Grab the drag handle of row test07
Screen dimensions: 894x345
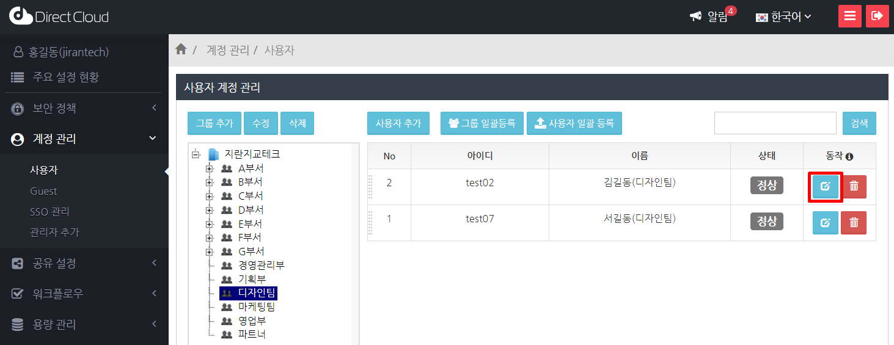point(370,223)
